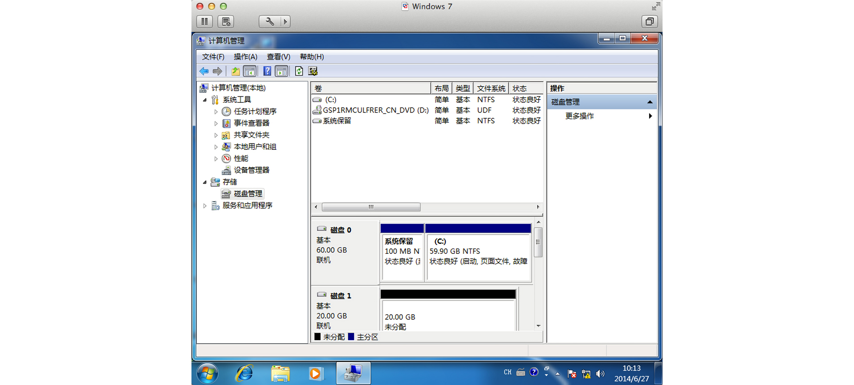Screen dimensions: 854x385
Task: Launch Internet Explorer from taskbar
Action: 244,373
